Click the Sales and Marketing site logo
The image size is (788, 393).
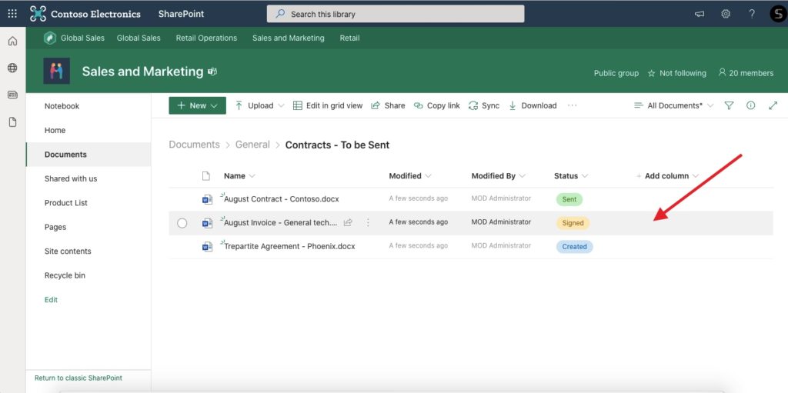[x=57, y=71]
